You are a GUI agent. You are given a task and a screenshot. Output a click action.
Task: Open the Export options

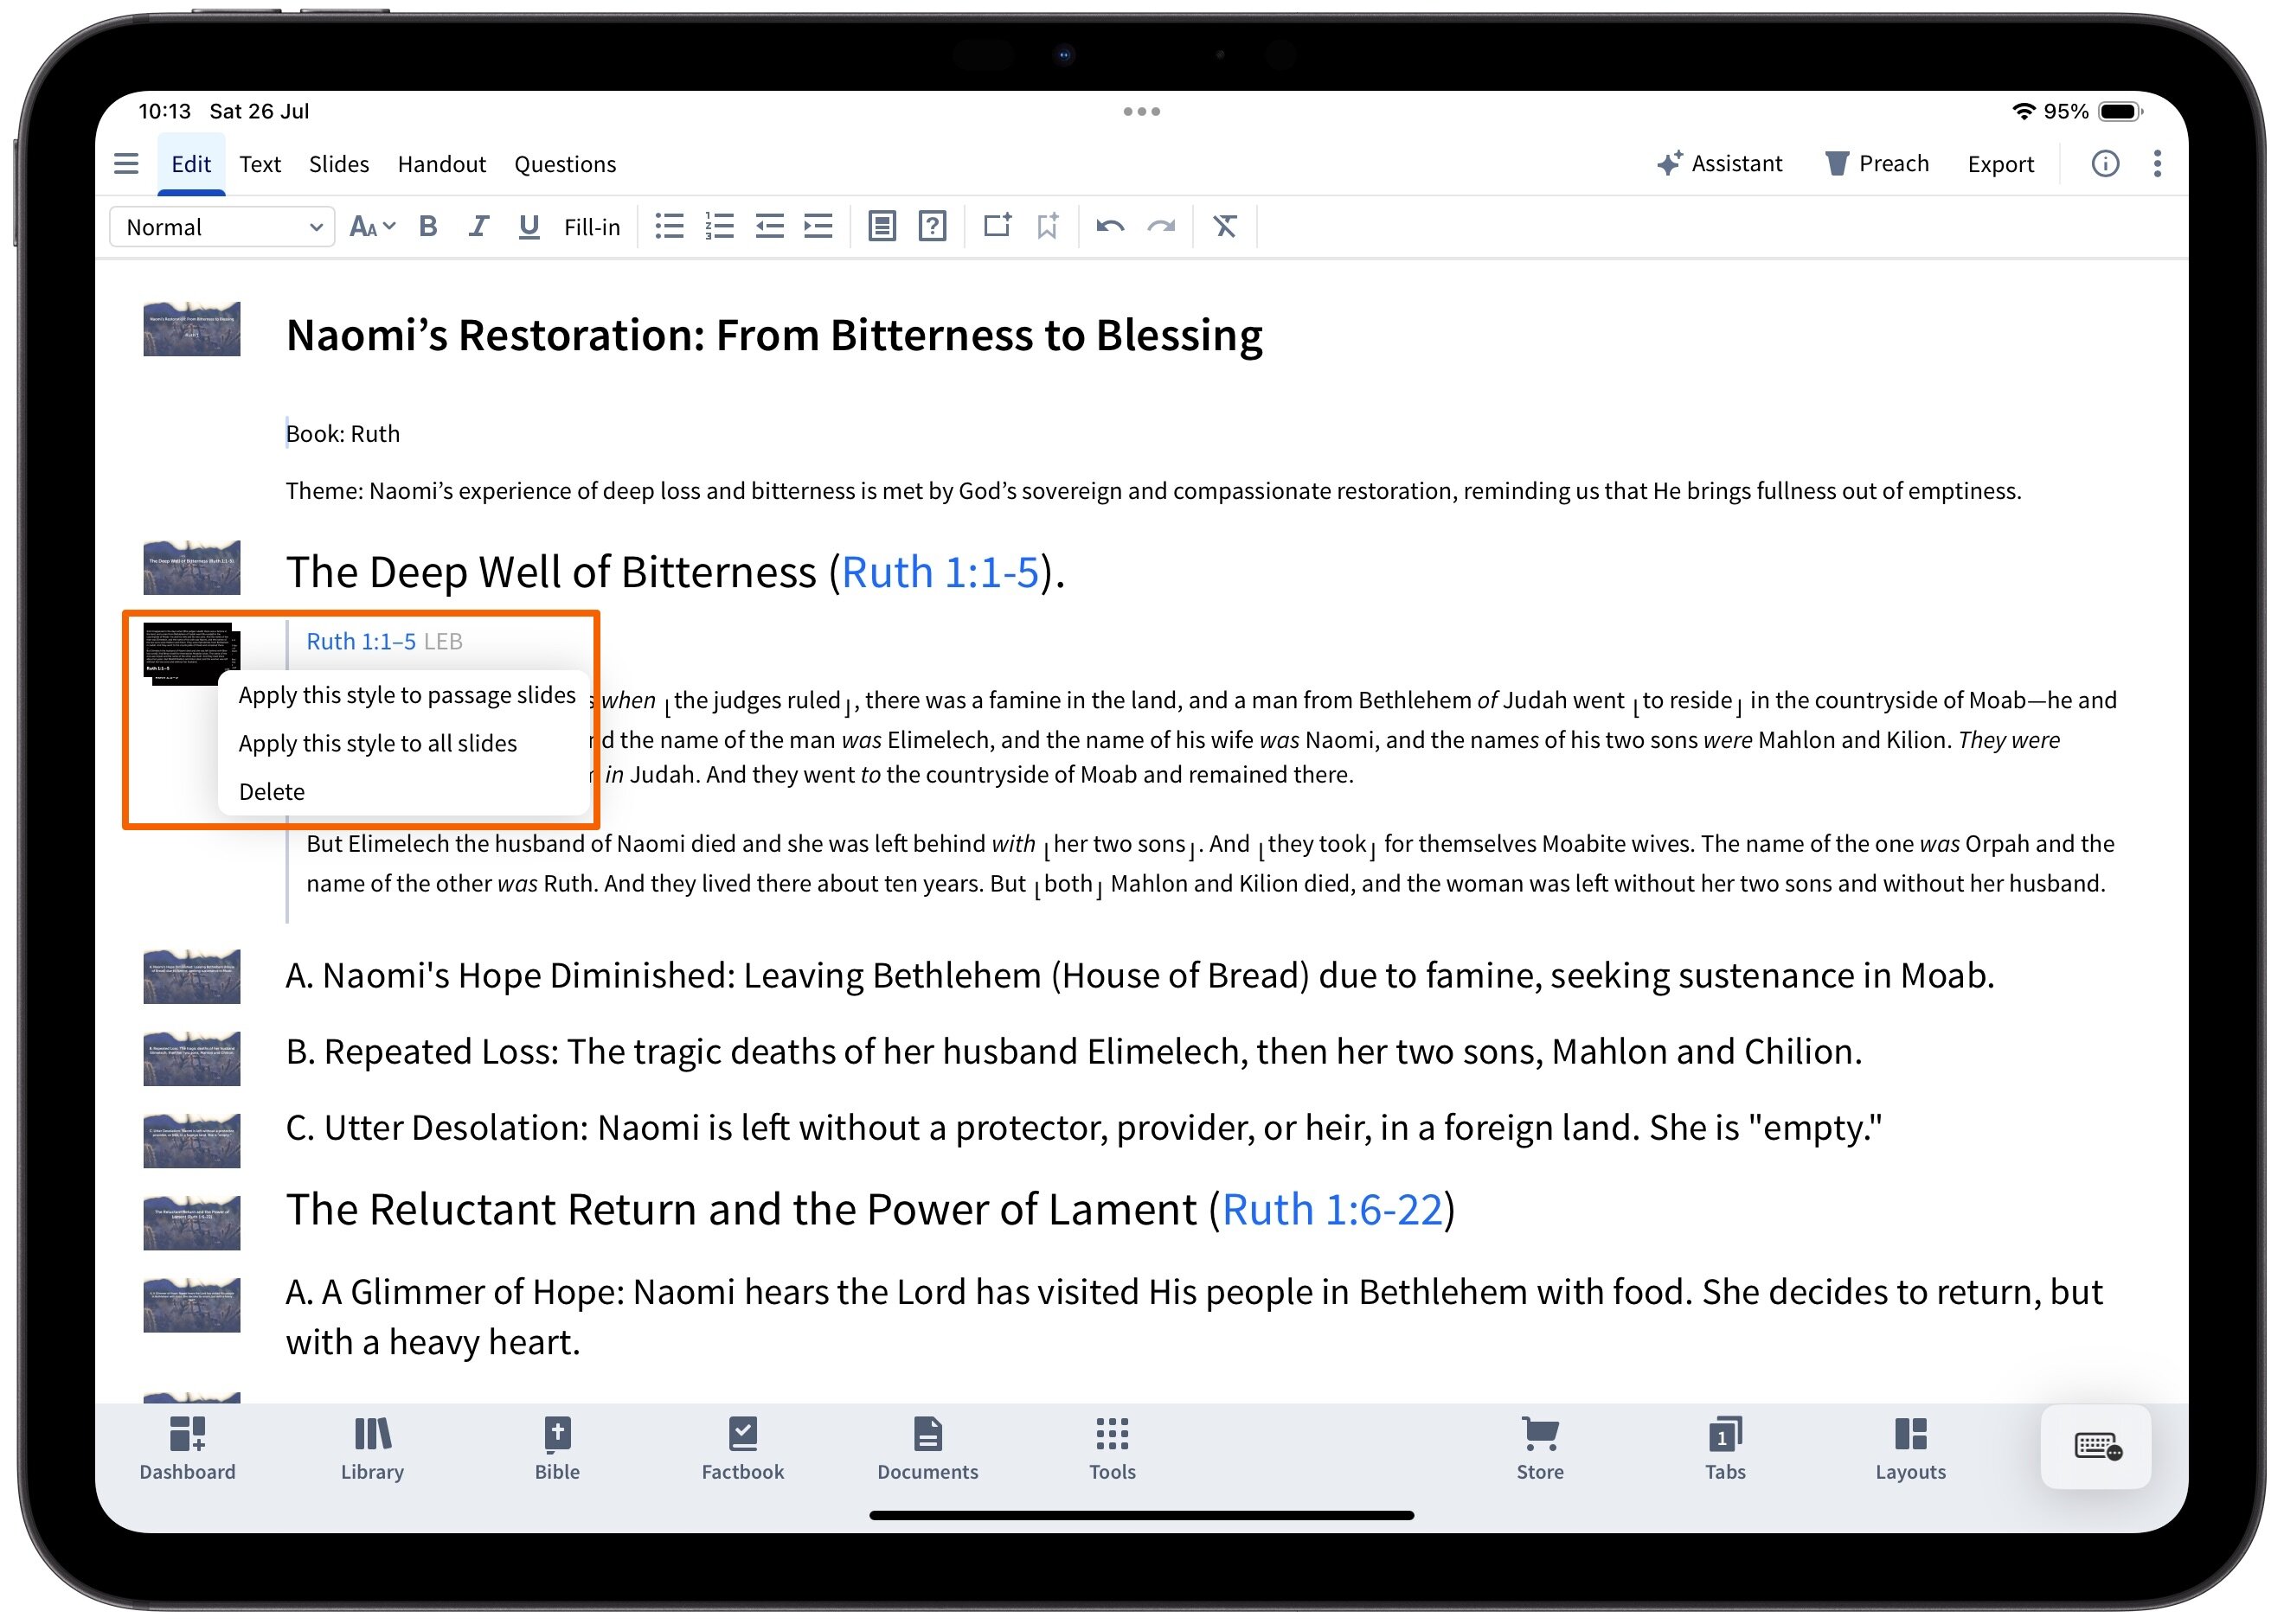point(2001,164)
